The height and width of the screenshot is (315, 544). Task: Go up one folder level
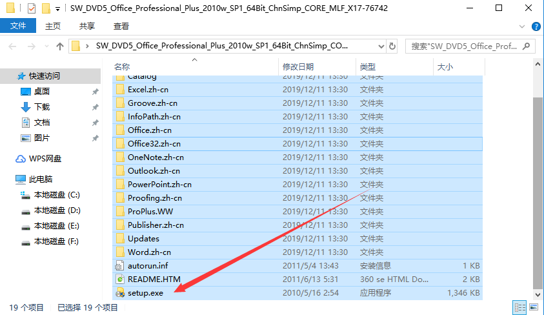pos(60,46)
